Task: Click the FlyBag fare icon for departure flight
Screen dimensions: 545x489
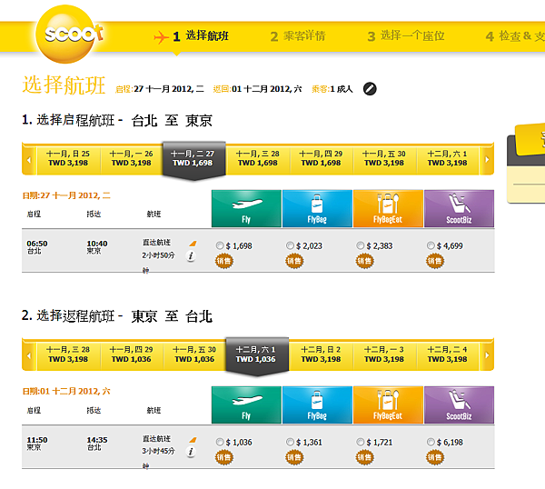Action: [317, 208]
